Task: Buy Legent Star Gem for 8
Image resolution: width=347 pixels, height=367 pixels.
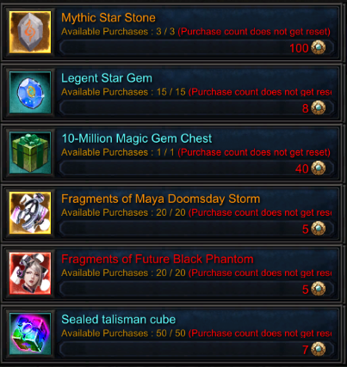Action: (197, 108)
